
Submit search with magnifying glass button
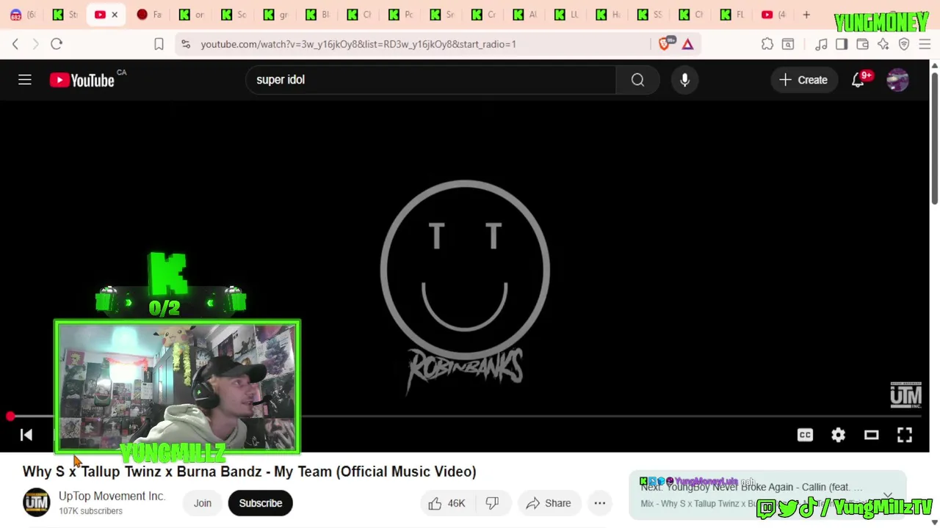[x=637, y=80]
